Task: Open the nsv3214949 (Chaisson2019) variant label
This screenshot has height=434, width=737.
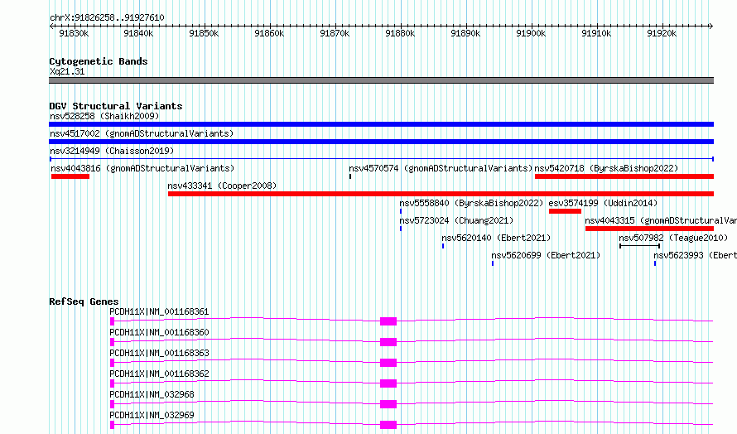Action: pos(112,151)
